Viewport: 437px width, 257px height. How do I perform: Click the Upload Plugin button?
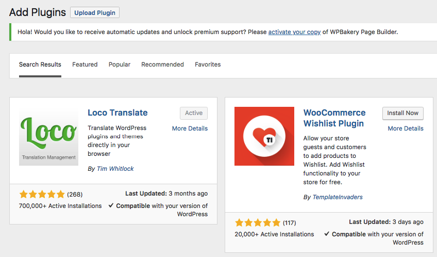95,12
